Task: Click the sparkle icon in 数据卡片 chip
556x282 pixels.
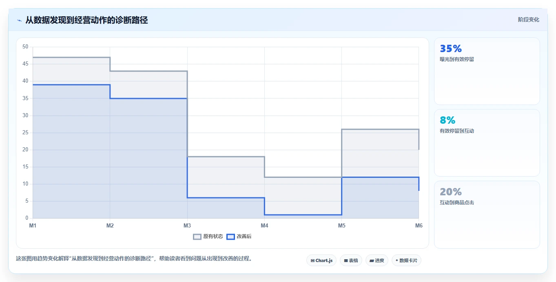Action: [x=397, y=260]
